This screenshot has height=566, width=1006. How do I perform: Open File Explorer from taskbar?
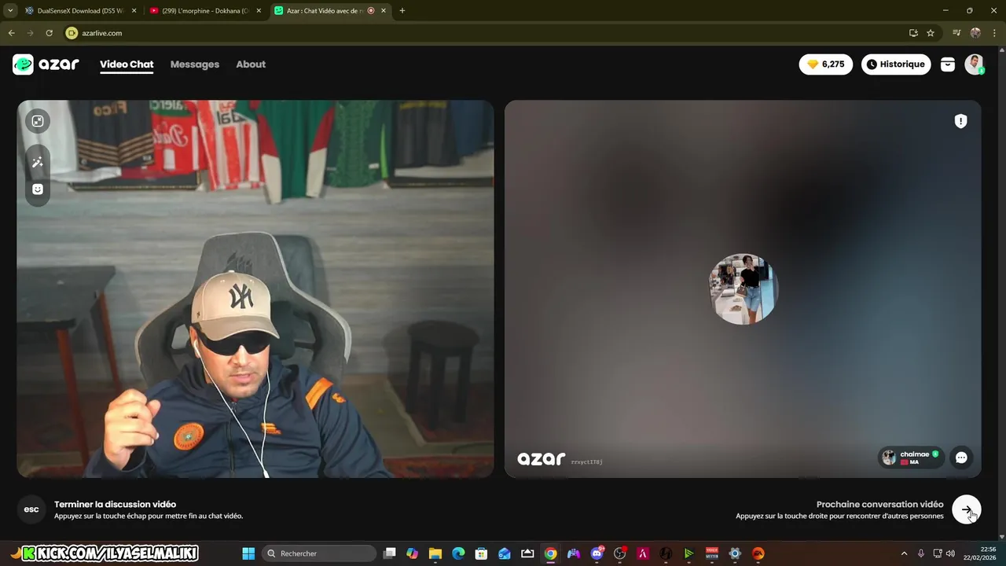[x=435, y=553]
